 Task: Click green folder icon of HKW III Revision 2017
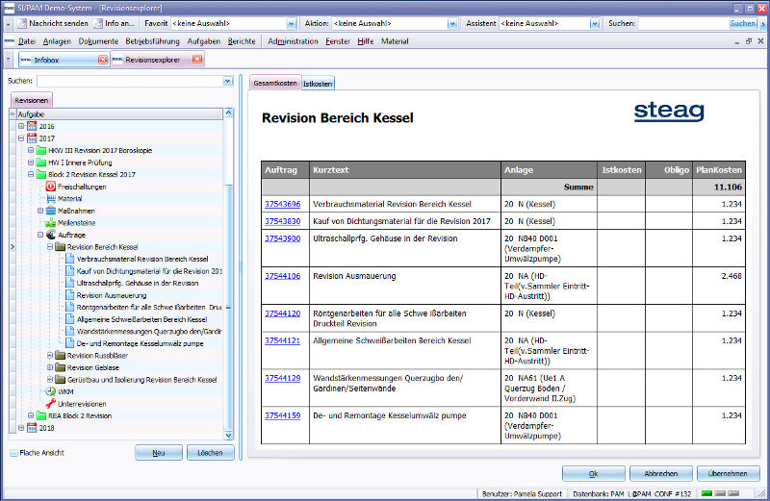point(40,150)
